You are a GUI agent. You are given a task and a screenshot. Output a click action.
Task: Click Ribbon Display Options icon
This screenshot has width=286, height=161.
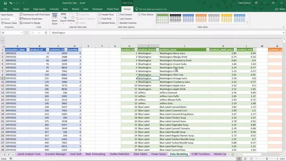(256, 3)
